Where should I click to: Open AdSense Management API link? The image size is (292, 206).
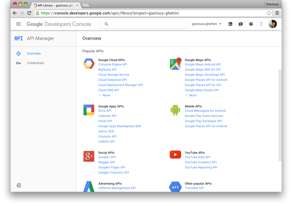(x=117, y=188)
